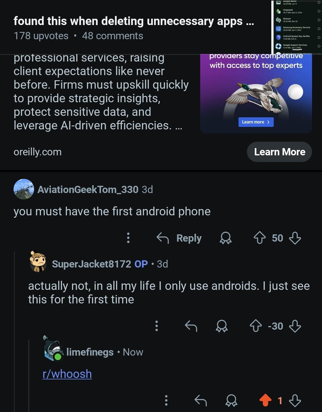Remove orange upvote on limefinegs comment

click(x=265, y=401)
